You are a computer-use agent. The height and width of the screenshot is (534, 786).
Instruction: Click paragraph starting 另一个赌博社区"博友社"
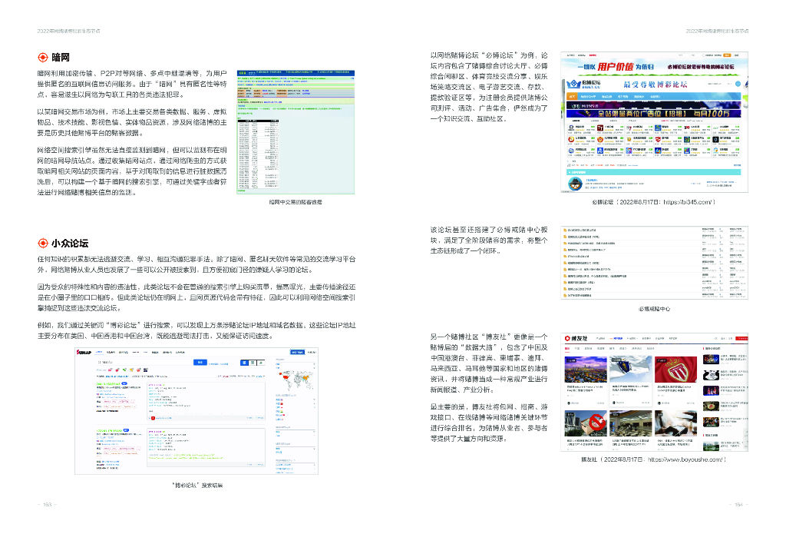coord(489,363)
